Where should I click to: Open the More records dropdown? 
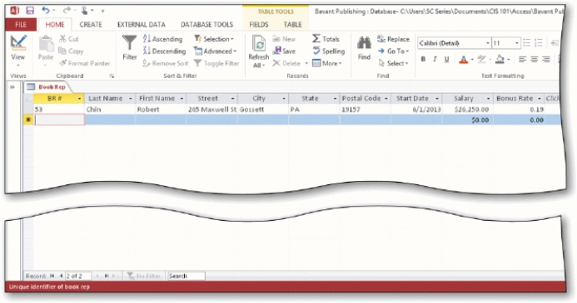tap(327, 63)
